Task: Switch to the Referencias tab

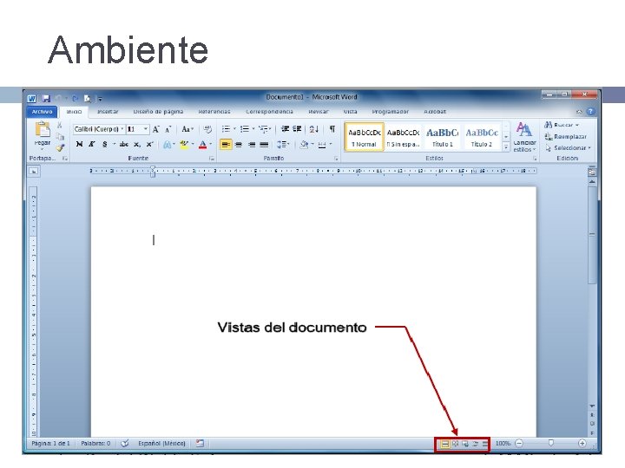Action: (214, 112)
